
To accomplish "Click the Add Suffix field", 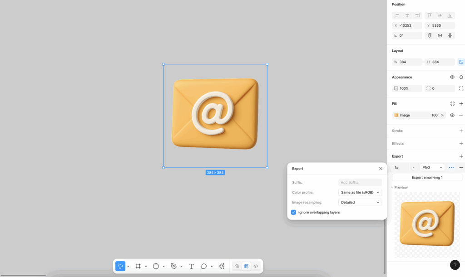I will click(360, 182).
